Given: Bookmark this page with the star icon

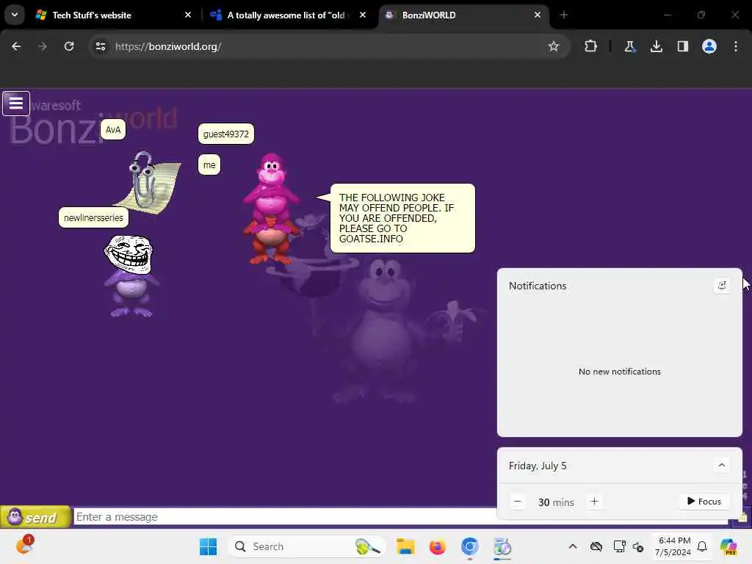Looking at the screenshot, I should 554,46.
